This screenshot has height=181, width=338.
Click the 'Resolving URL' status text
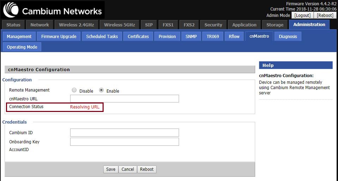coord(85,107)
